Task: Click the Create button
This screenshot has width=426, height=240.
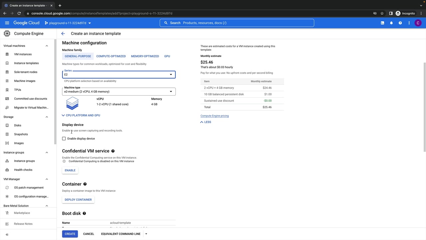Action: pos(70,234)
